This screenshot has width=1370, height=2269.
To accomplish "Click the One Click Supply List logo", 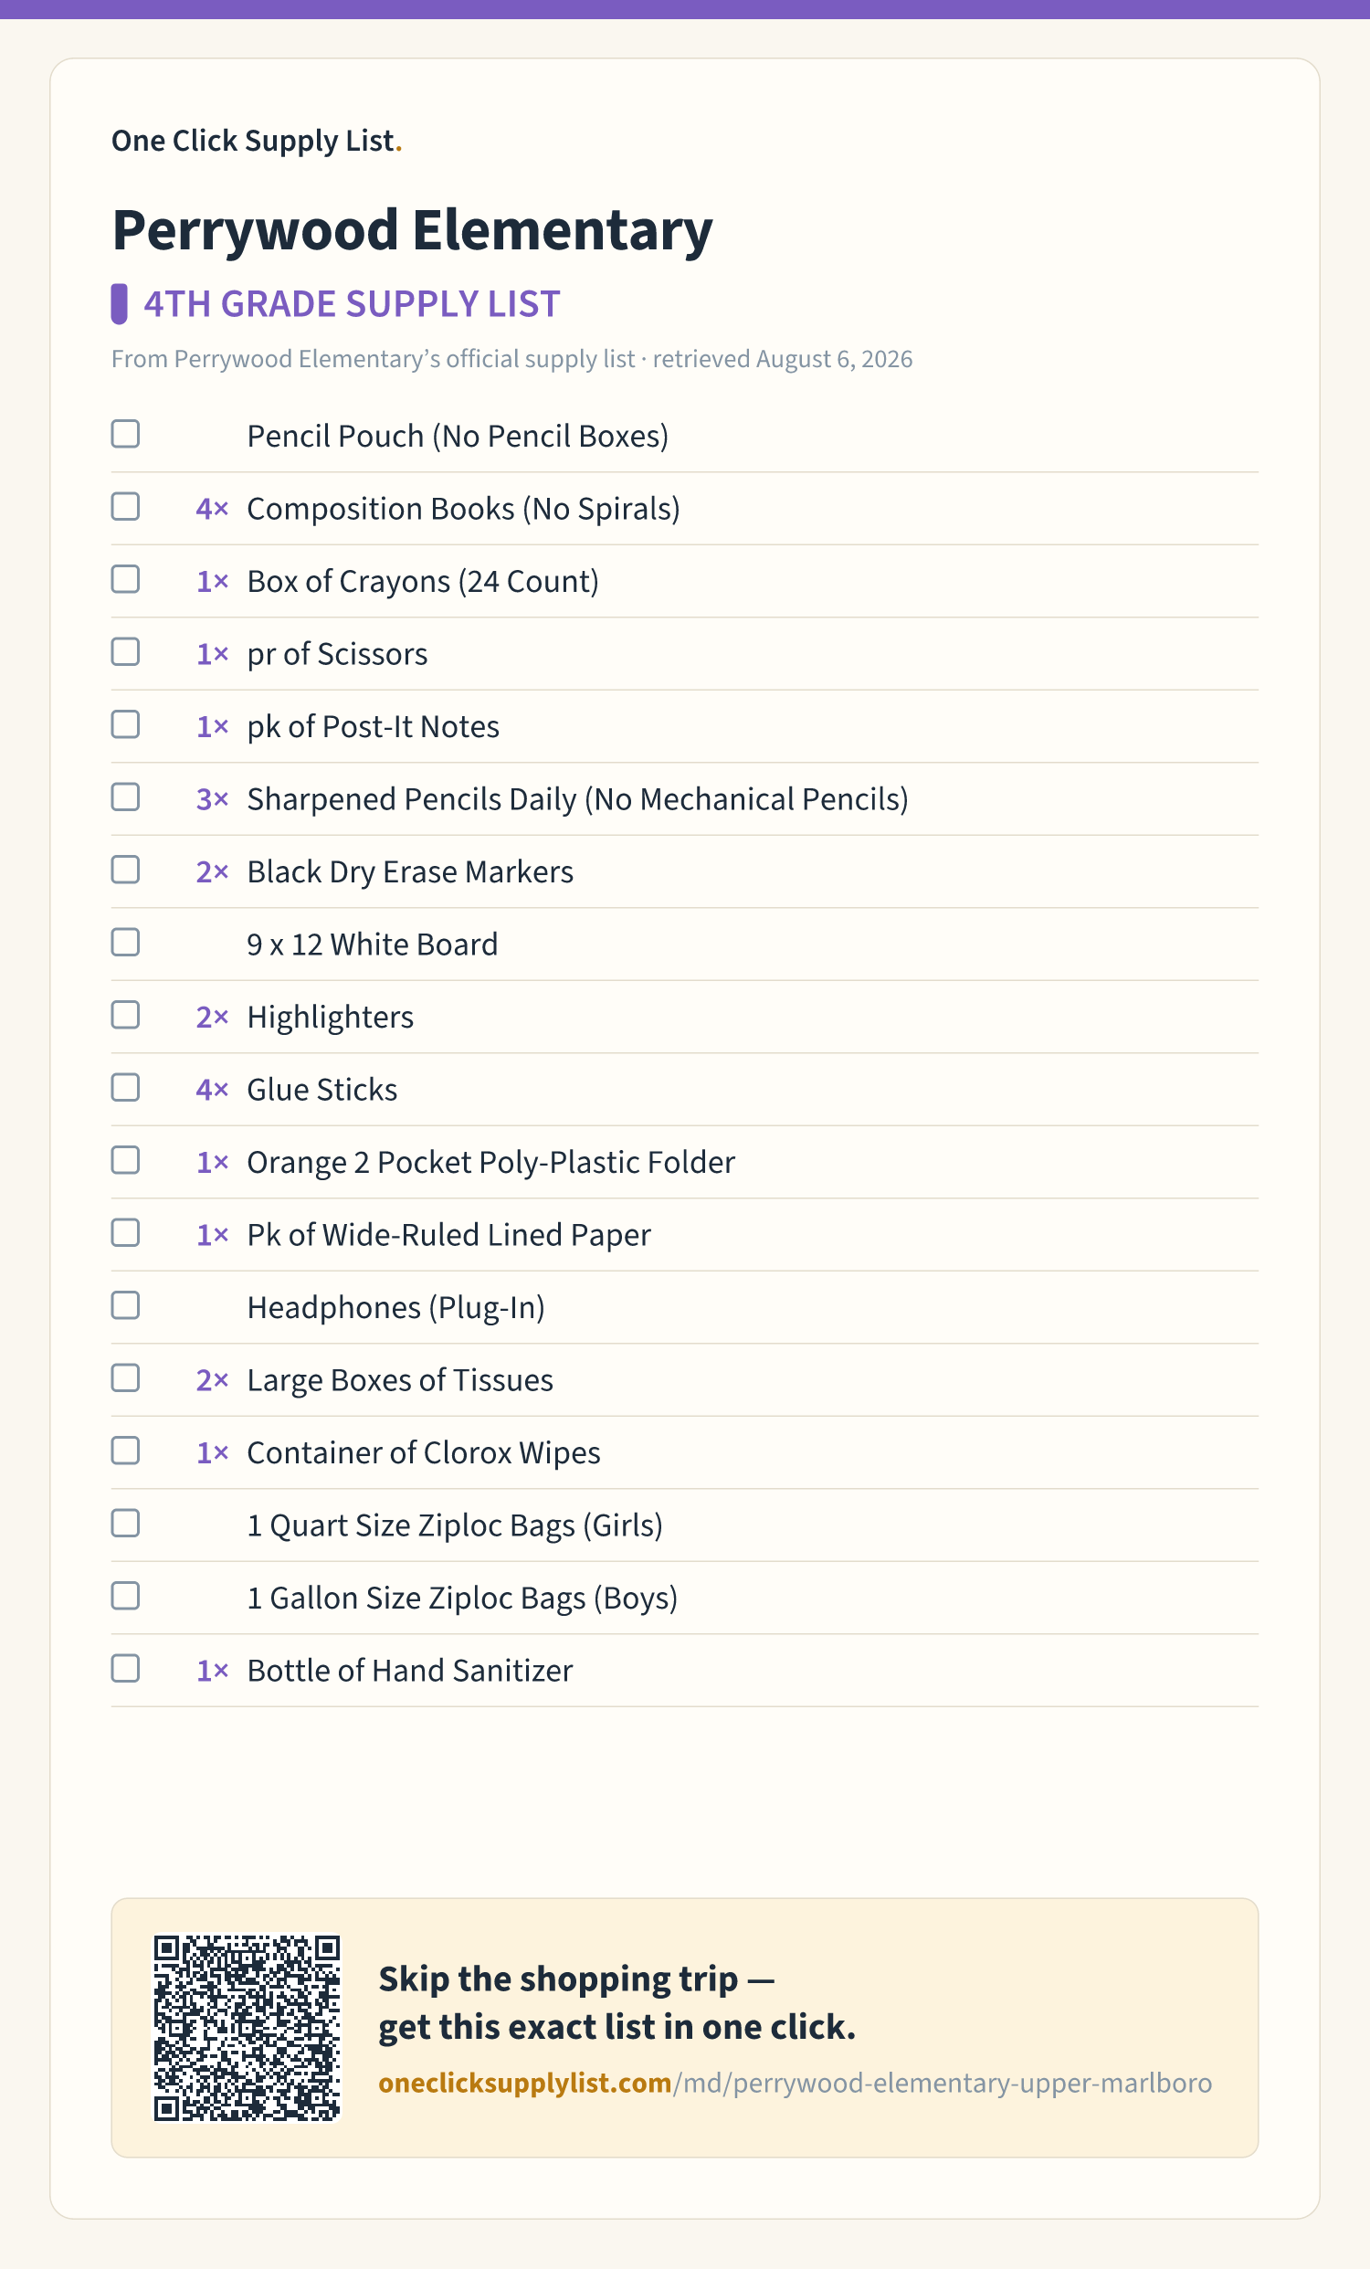I will tap(257, 141).
